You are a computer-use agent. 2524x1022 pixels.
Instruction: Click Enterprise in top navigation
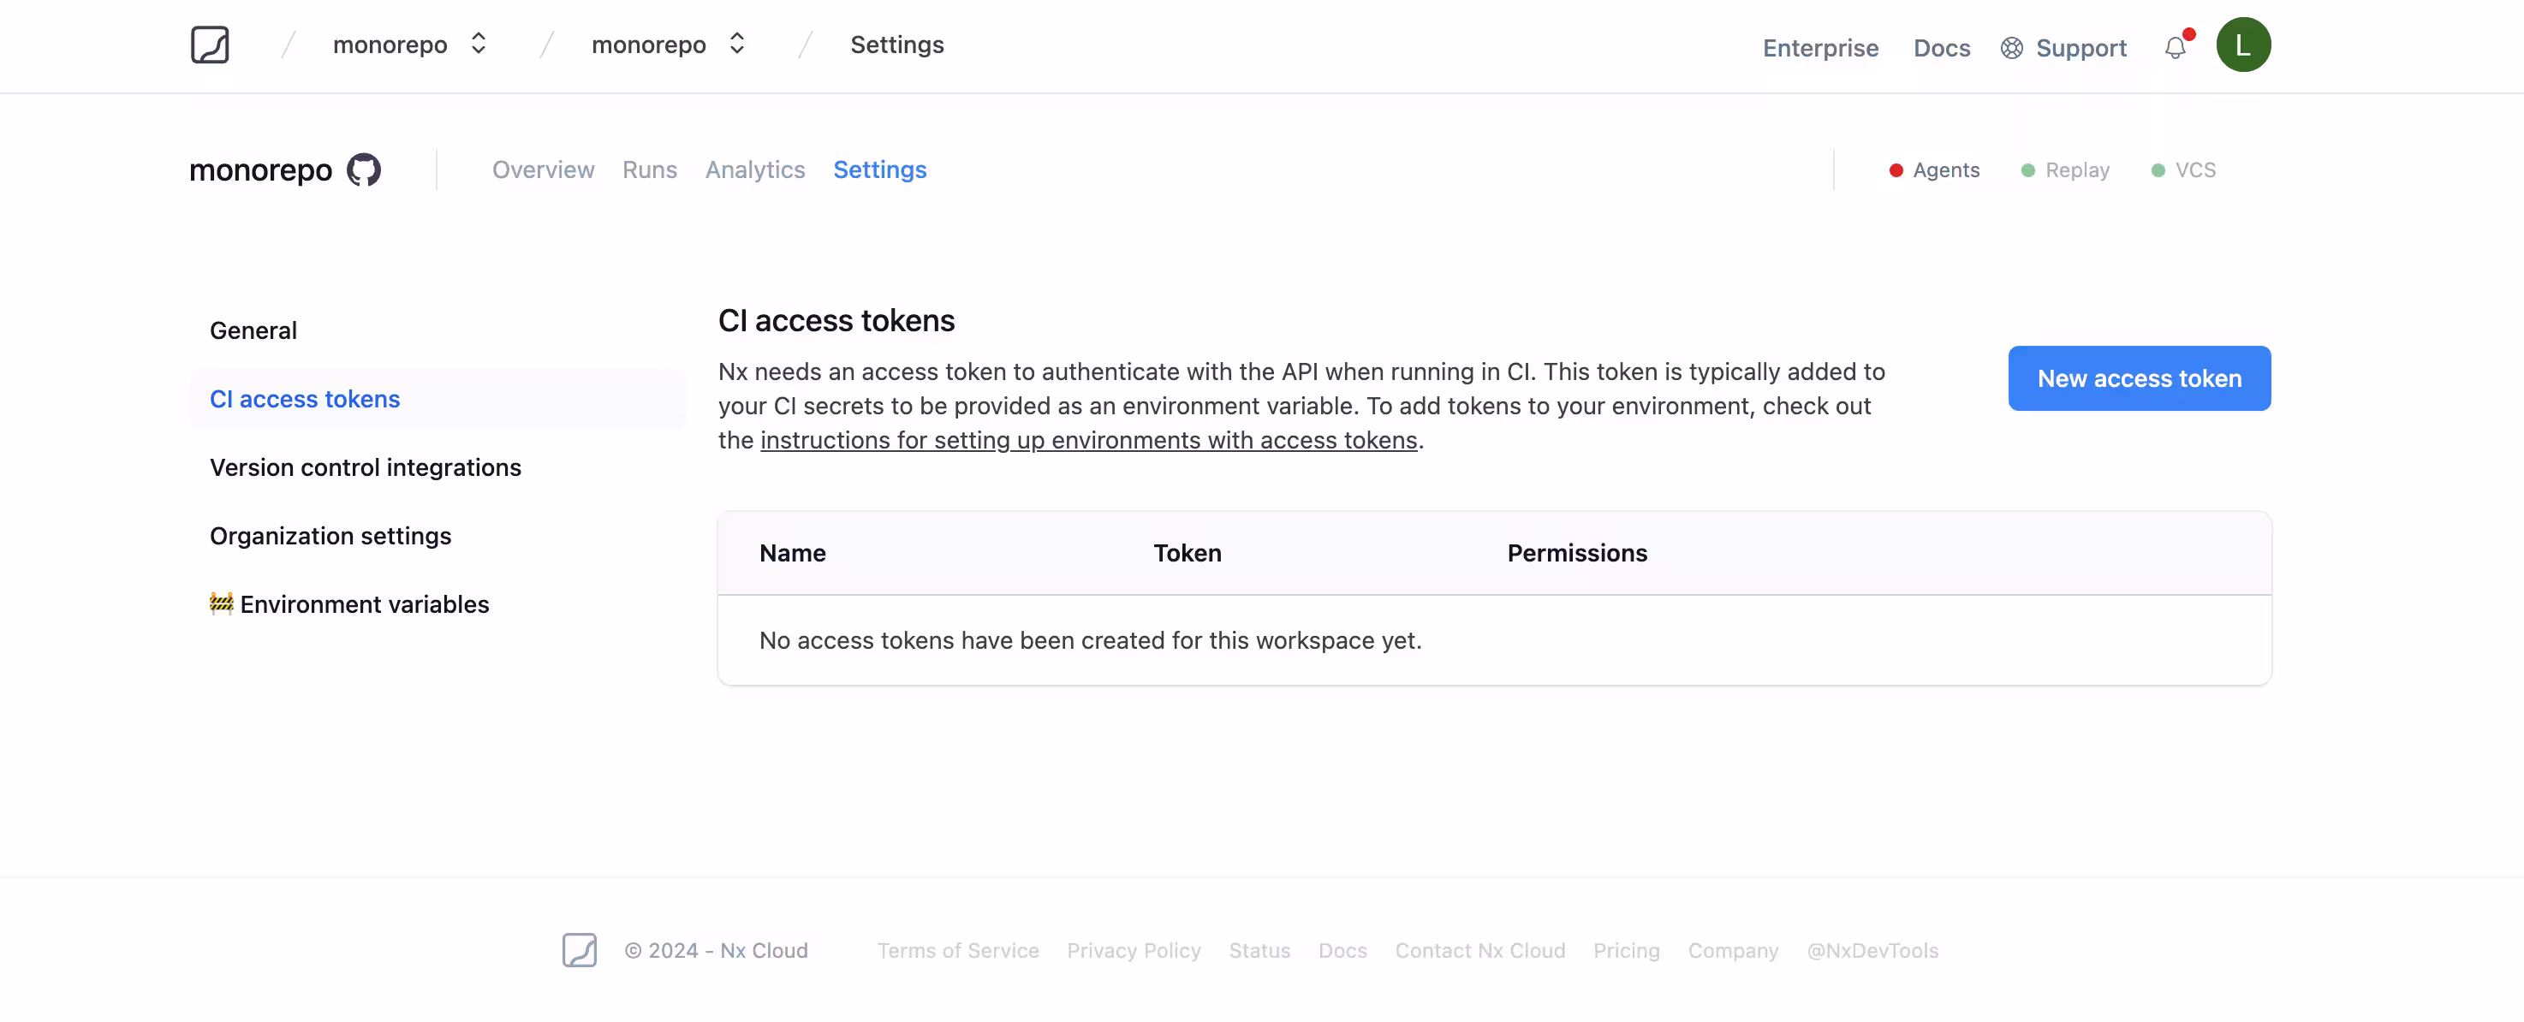1820,48
